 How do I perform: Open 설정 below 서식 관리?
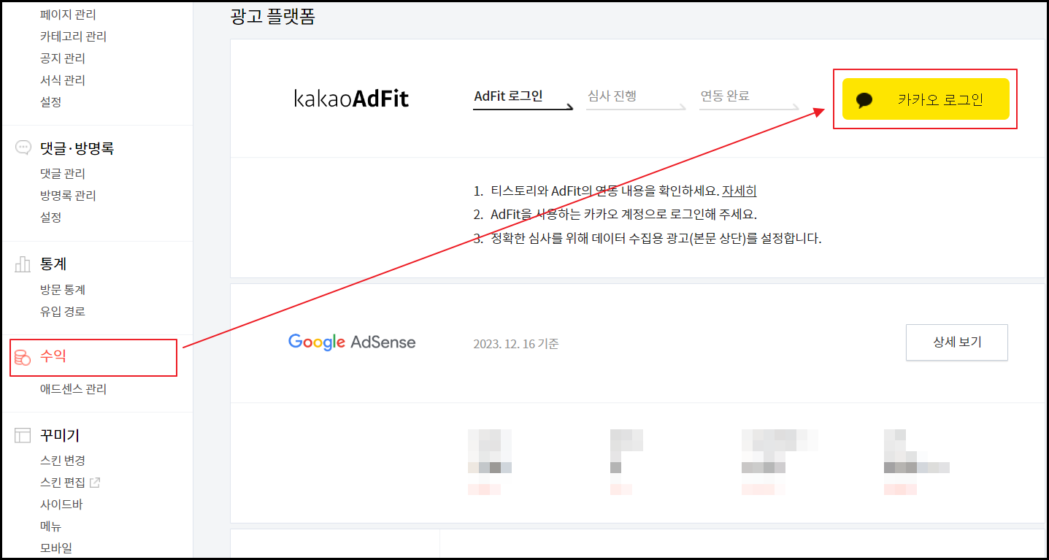pyautogui.click(x=51, y=102)
